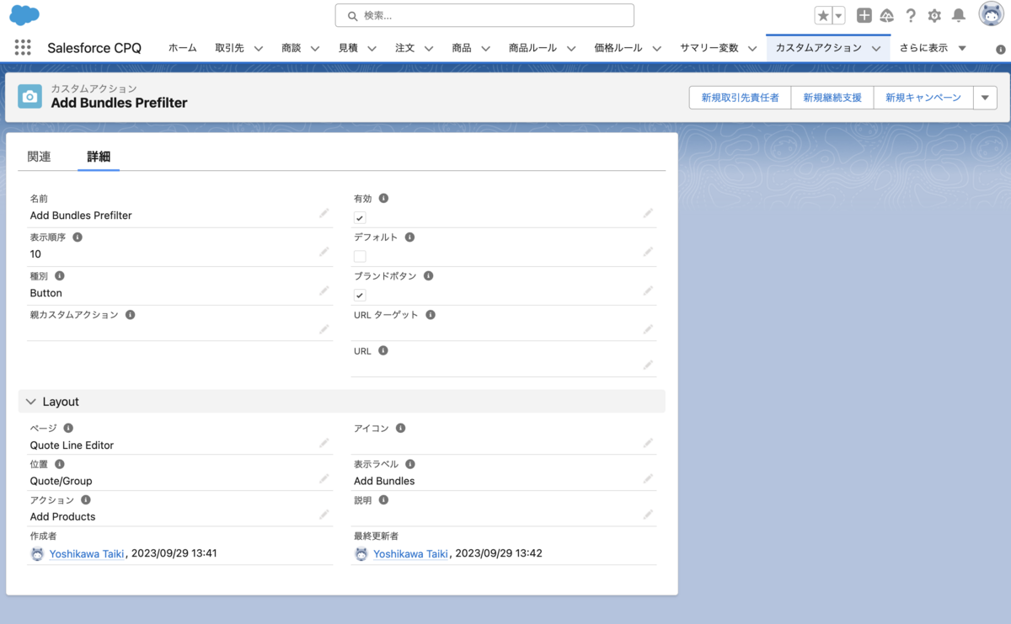Open the 見積 tab dropdown chevron

pyautogui.click(x=372, y=48)
